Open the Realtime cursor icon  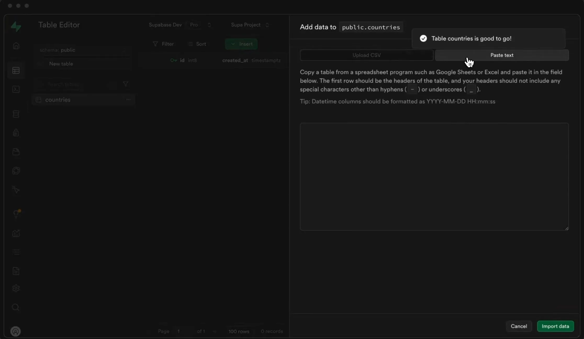pyautogui.click(x=16, y=190)
